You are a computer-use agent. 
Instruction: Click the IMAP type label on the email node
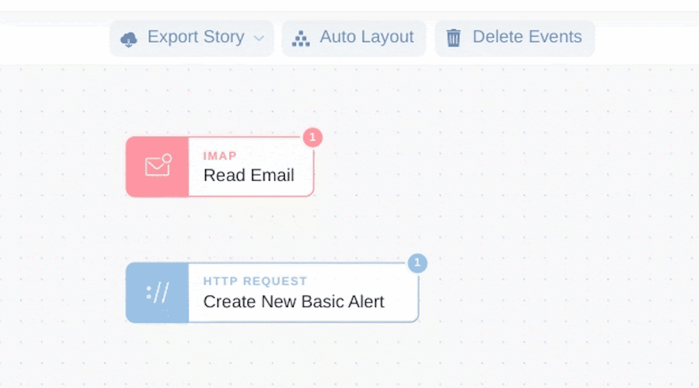(220, 156)
